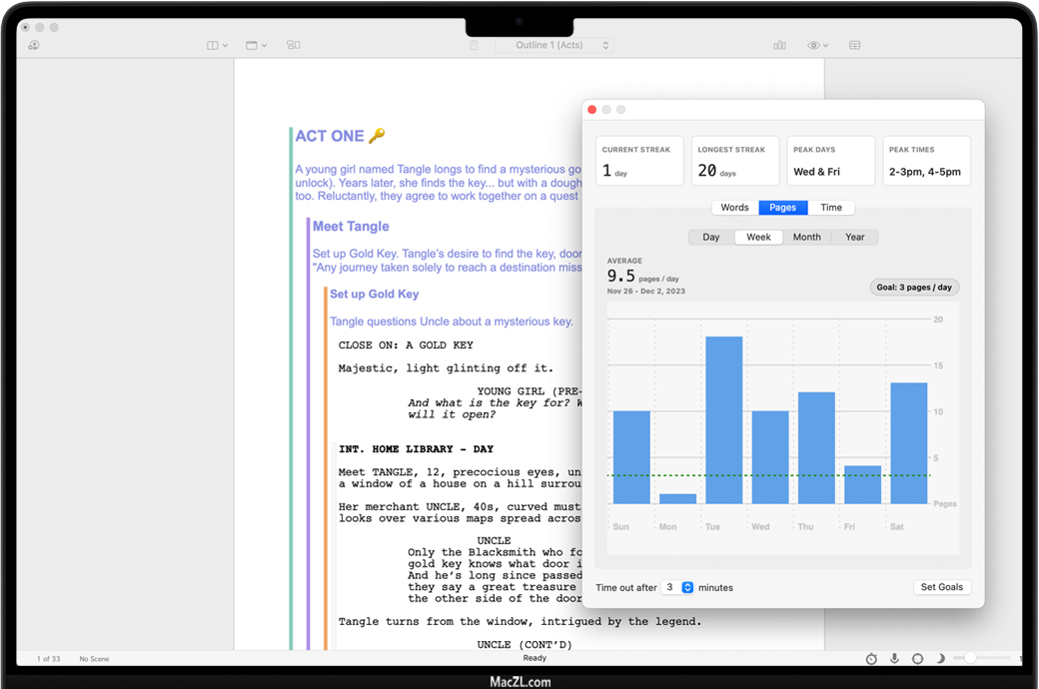Expand the chevron beside the sidebar layout icon

click(x=226, y=46)
